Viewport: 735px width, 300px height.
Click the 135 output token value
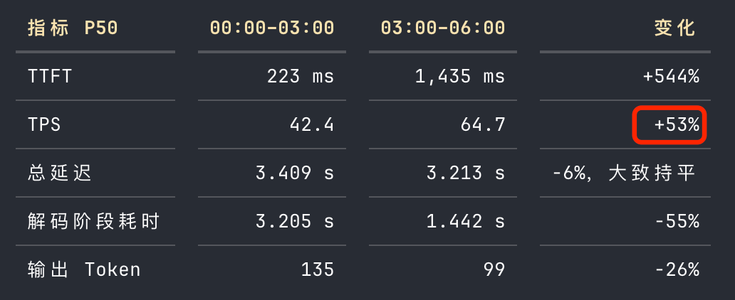[x=318, y=269]
